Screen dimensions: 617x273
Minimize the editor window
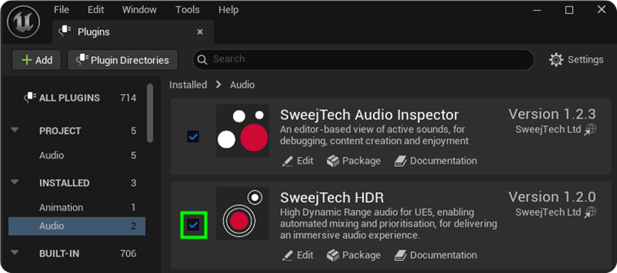pyautogui.click(x=536, y=10)
